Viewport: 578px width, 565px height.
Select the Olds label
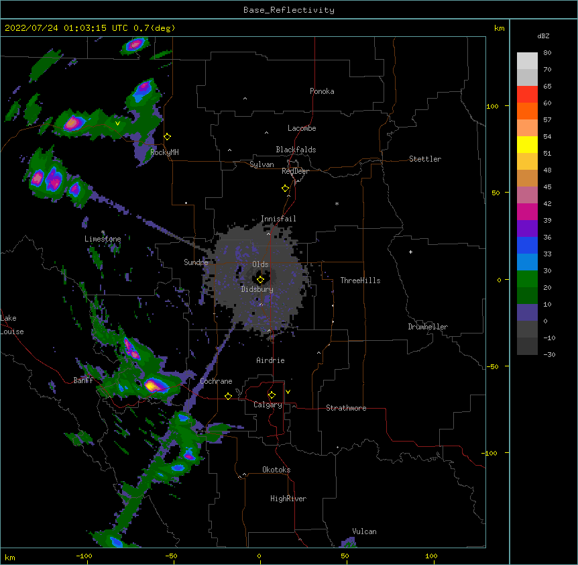[260, 264]
